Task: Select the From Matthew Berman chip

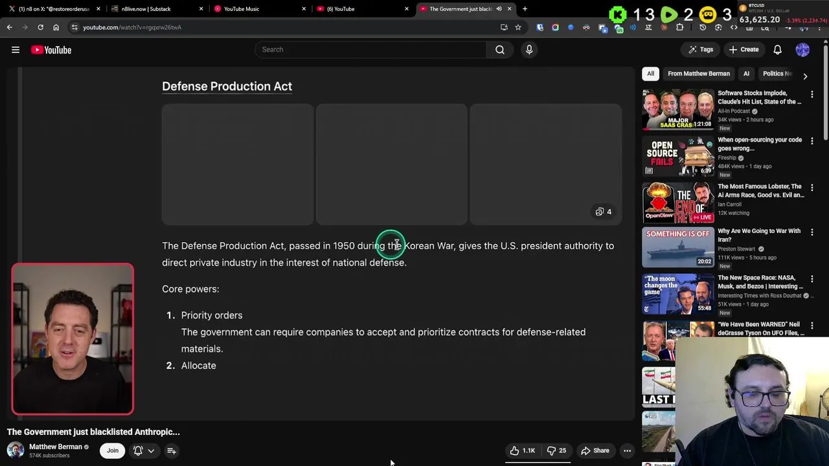Action: [x=698, y=74]
